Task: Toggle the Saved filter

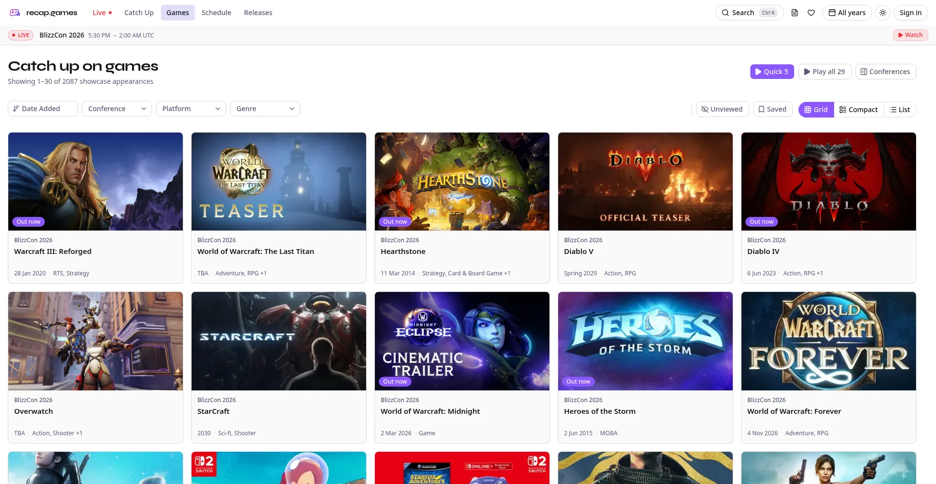Action: tap(773, 109)
